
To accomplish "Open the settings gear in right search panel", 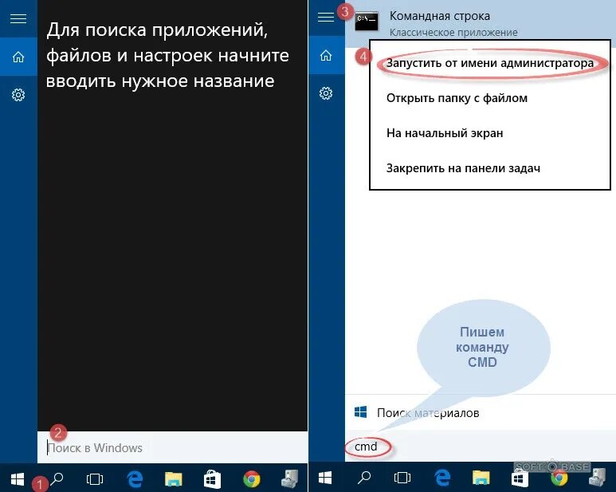I will [x=326, y=93].
